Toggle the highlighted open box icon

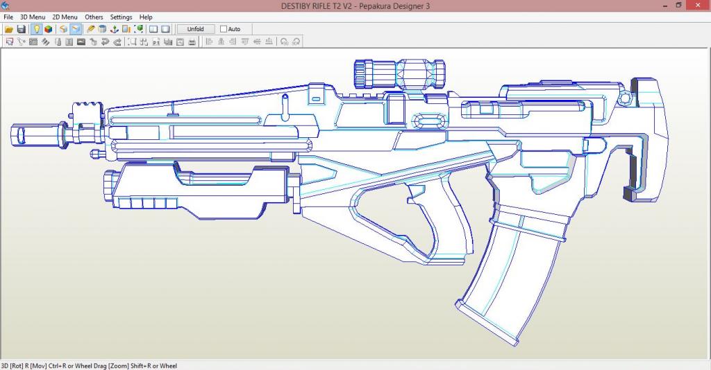tap(76, 29)
